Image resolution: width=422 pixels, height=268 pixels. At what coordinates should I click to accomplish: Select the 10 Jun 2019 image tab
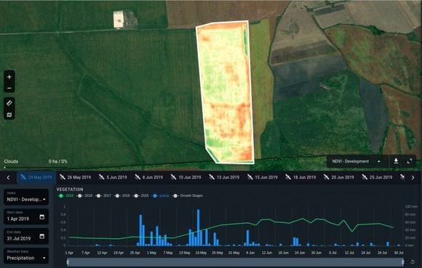pyautogui.click(x=186, y=177)
